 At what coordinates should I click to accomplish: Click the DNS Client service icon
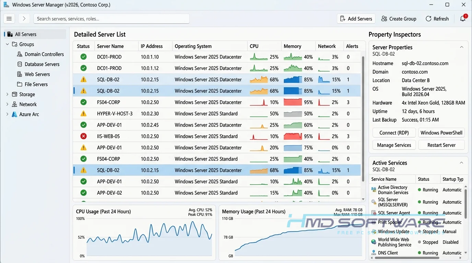pos(374,253)
